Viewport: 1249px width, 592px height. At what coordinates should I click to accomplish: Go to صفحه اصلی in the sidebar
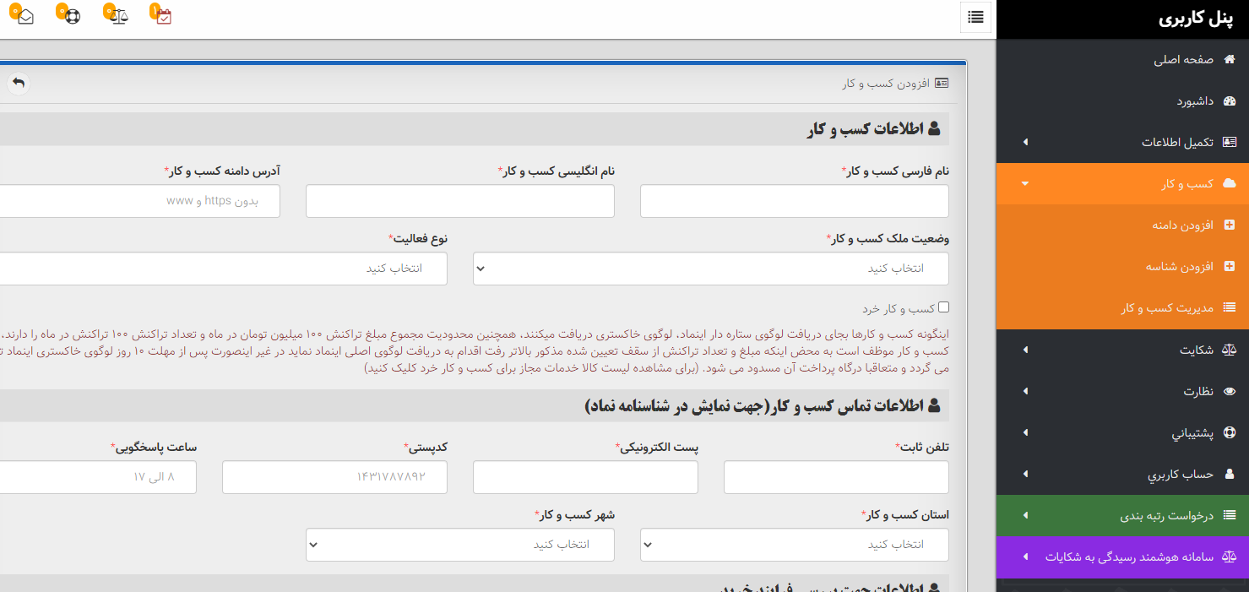[1122, 60]
